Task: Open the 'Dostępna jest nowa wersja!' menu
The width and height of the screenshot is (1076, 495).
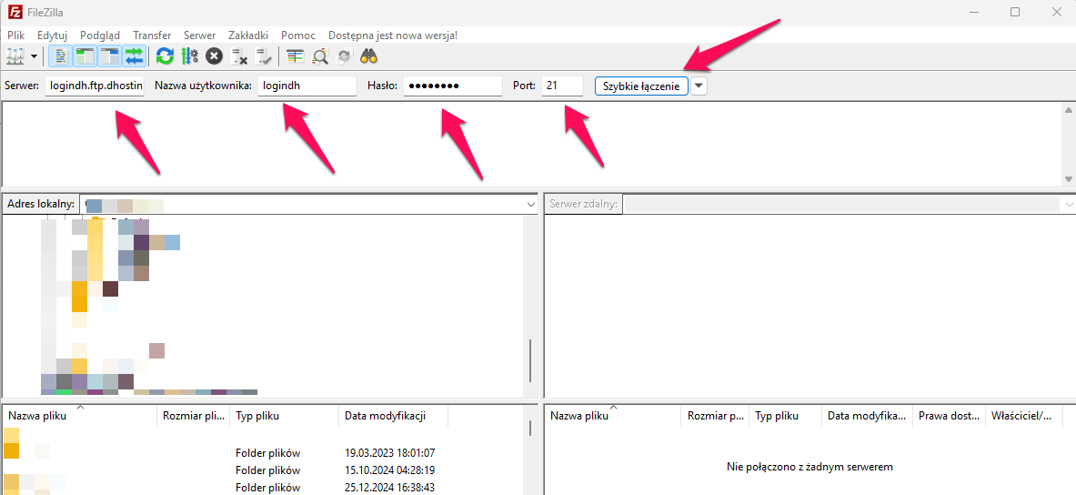Action: click(x=393, y=35)
